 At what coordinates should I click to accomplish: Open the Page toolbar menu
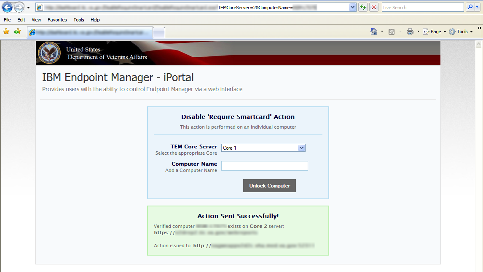click(435, 32)
